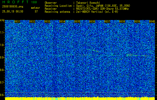Click the 0631 time marker
The height and width of the screenshot is (100, 157).
pos(17,21)
